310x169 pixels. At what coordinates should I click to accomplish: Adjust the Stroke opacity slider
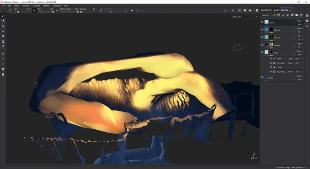[x=70, y=12]
